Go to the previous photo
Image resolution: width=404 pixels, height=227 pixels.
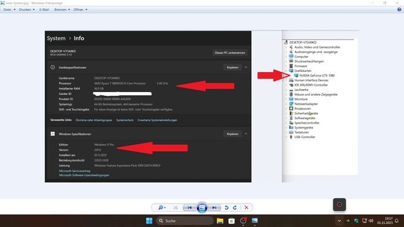189,207
